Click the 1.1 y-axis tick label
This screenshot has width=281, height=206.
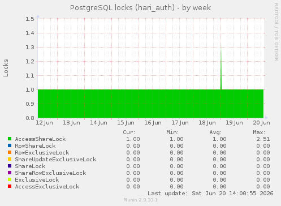(30, 75)
